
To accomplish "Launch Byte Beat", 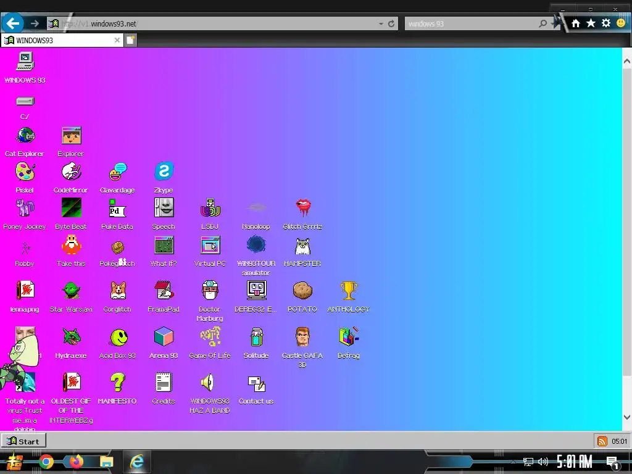I will [72, 208].
